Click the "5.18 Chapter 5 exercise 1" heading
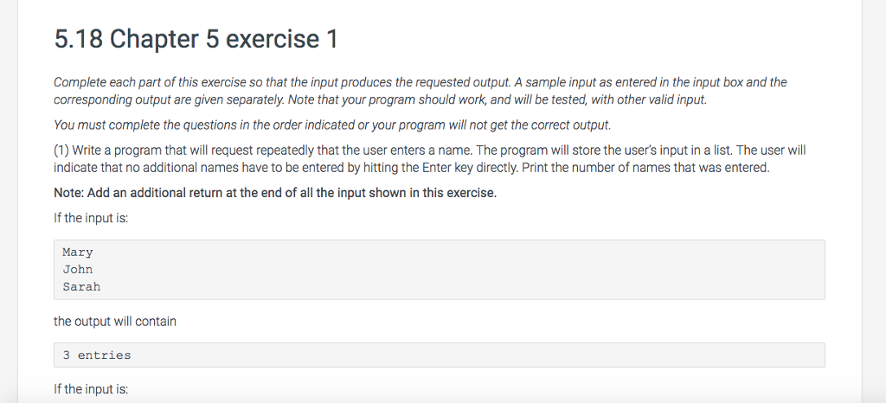Screen dimensions: 886x403 coord(196,39)
